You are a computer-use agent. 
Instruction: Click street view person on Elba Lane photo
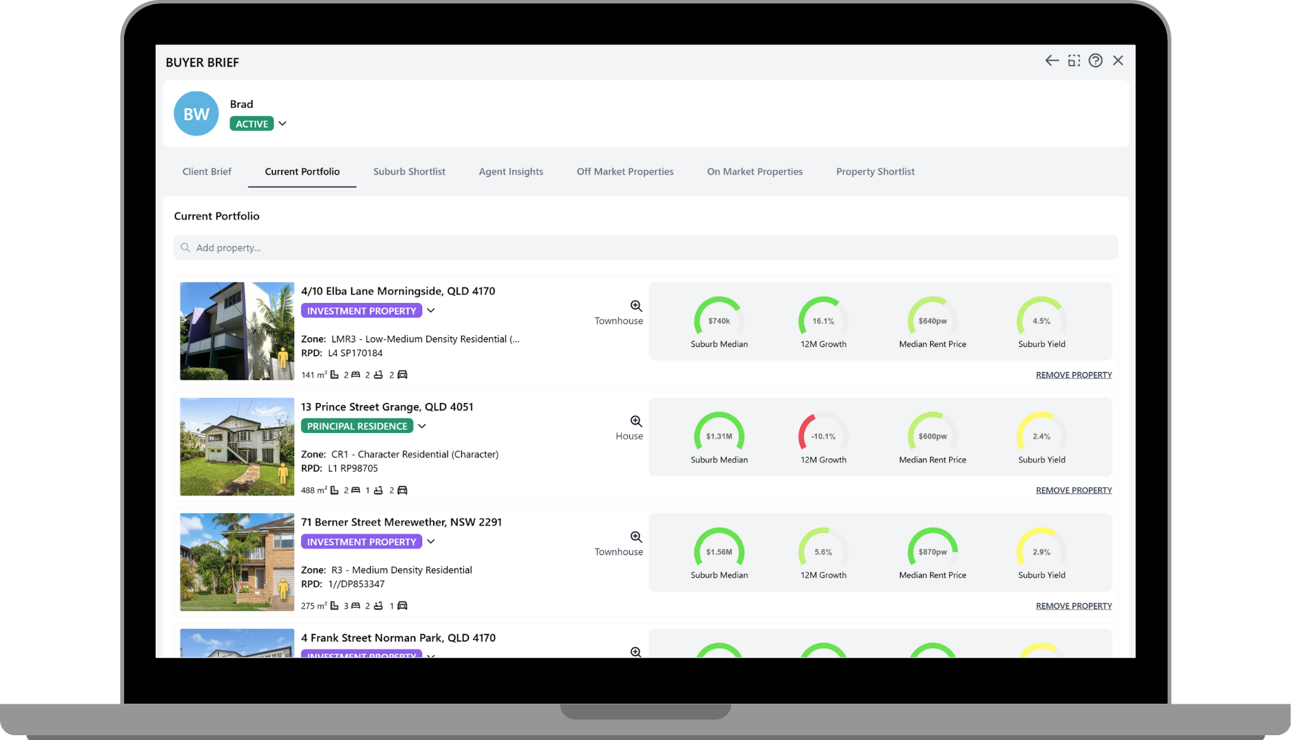click(x=283, y=357)
